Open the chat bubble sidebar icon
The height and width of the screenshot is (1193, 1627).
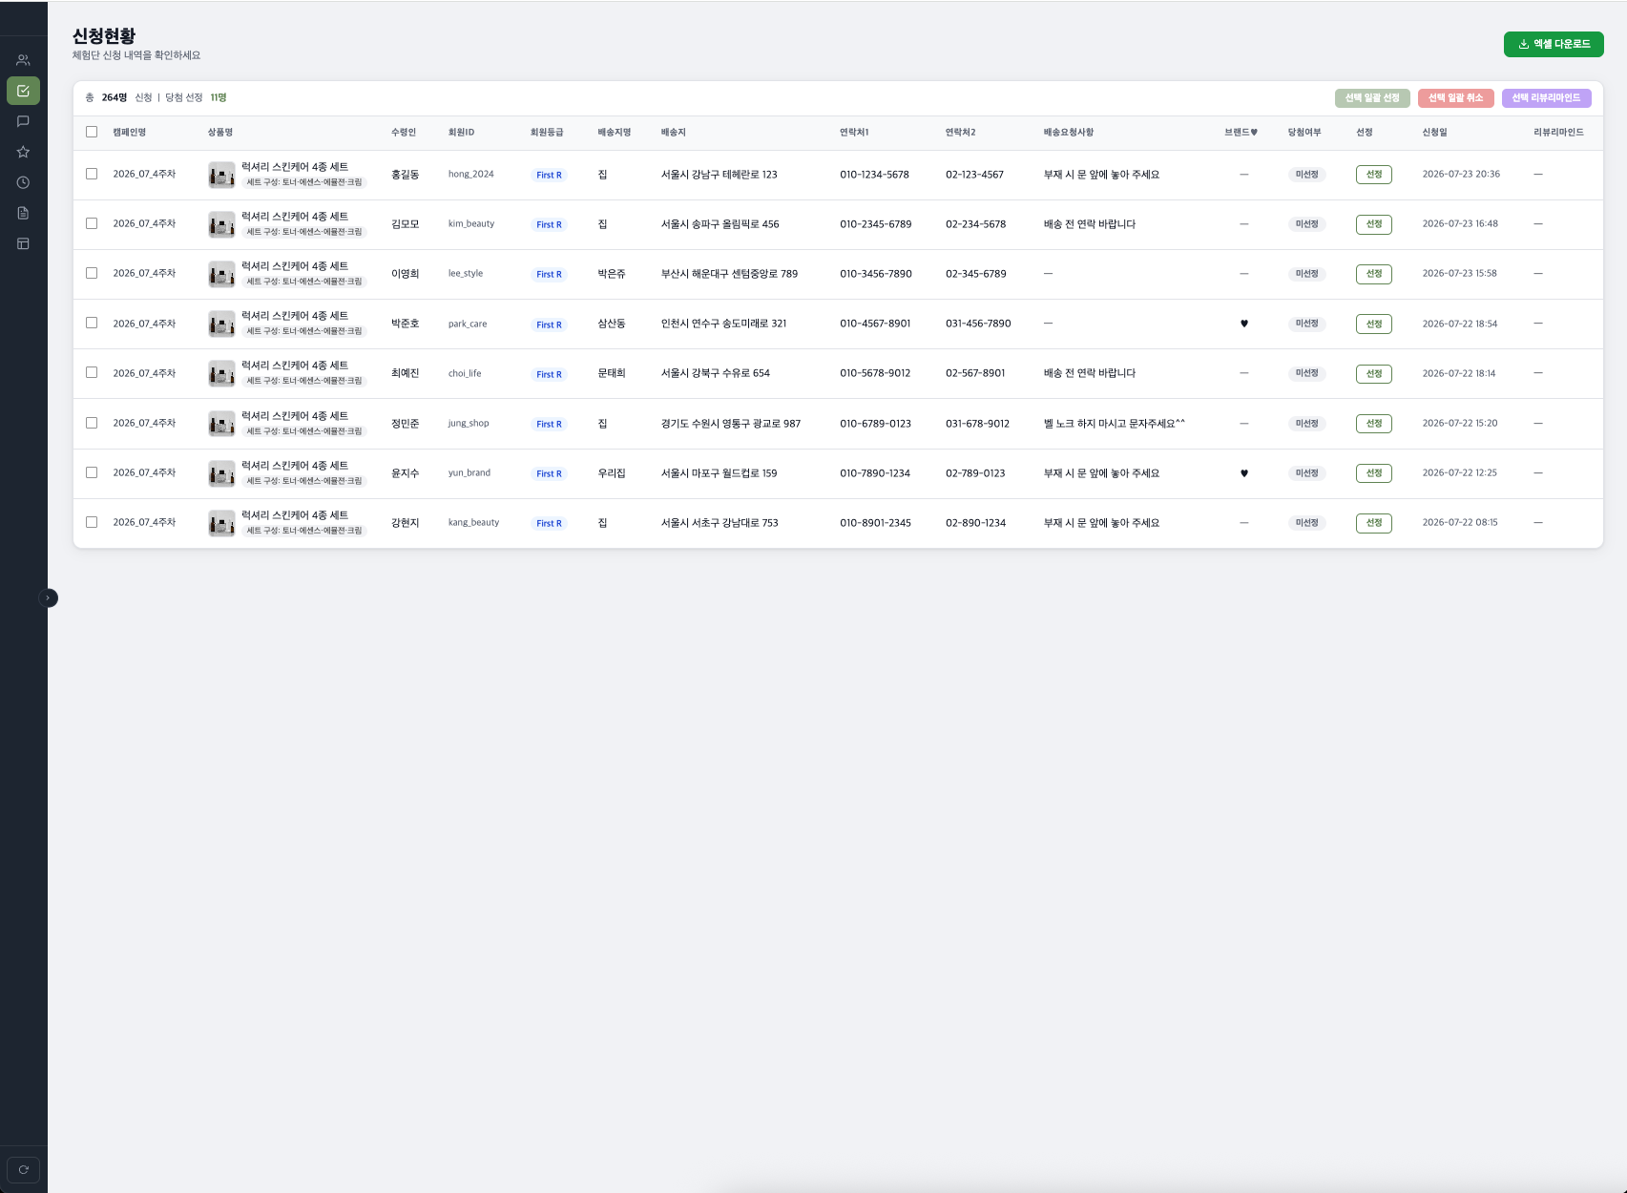click(x=23, y=121)
